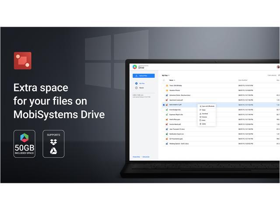
Task: Click the download icon in context menu
Action: (x=200, y=114)
